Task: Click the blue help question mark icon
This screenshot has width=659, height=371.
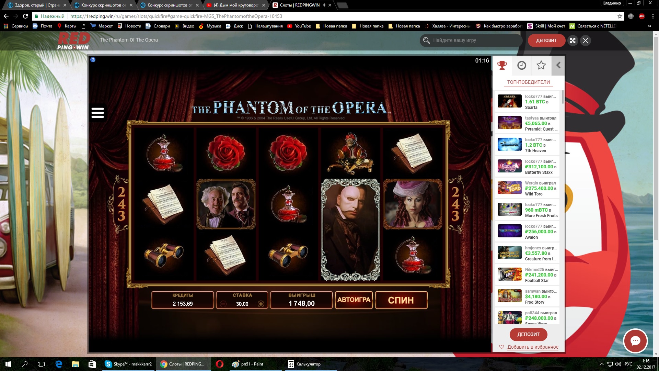Action: point(93,60)
